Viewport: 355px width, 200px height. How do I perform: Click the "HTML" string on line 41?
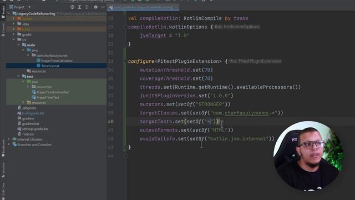pos(219,130)
